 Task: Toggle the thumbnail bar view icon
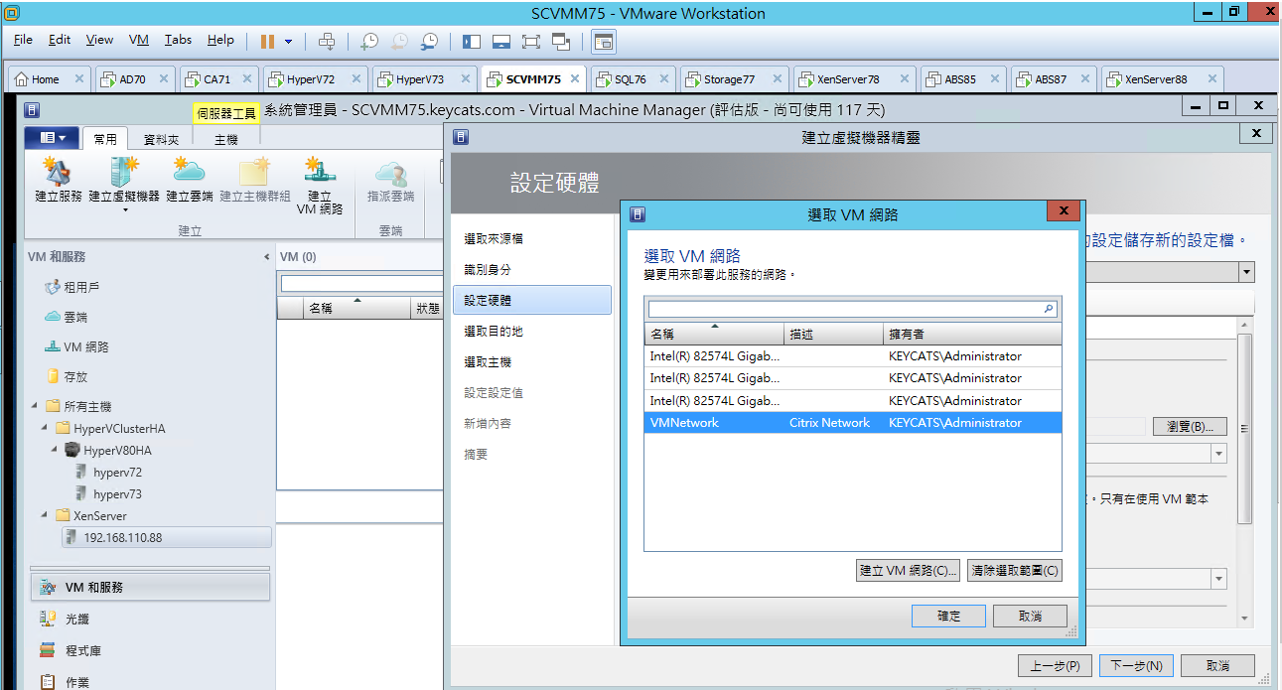coord(501,41)
